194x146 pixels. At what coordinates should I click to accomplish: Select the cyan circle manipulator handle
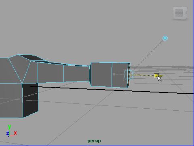coord(165,38)
